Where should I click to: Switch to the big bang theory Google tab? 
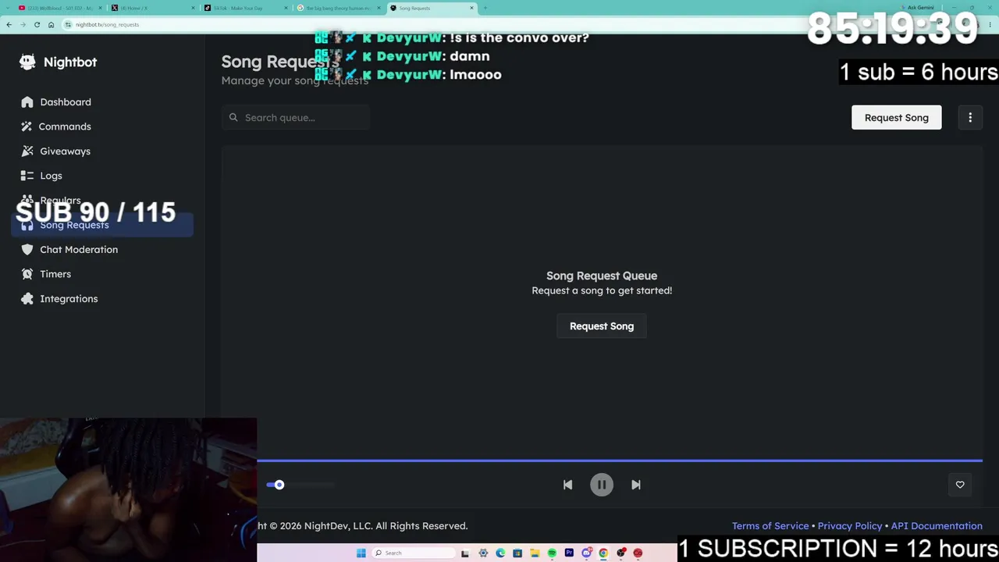pyautogui.click(x=338, y=8)
